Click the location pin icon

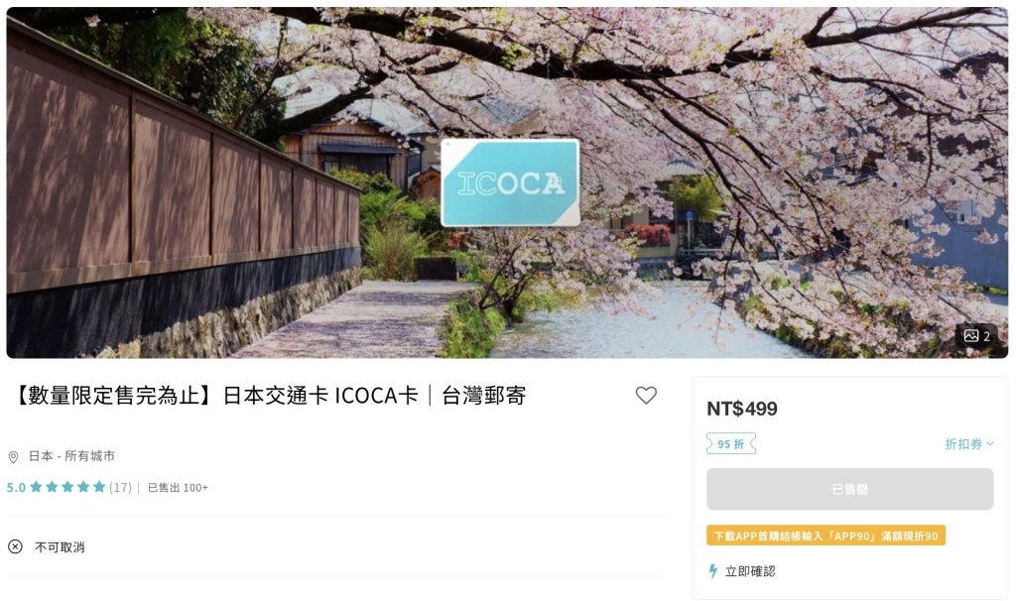[13, 457]
